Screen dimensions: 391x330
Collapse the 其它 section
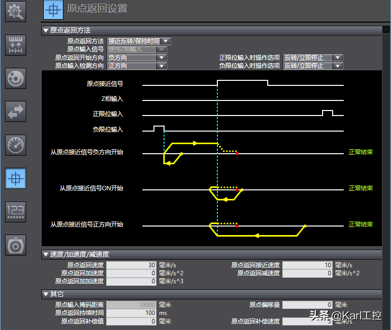[46, 294]
